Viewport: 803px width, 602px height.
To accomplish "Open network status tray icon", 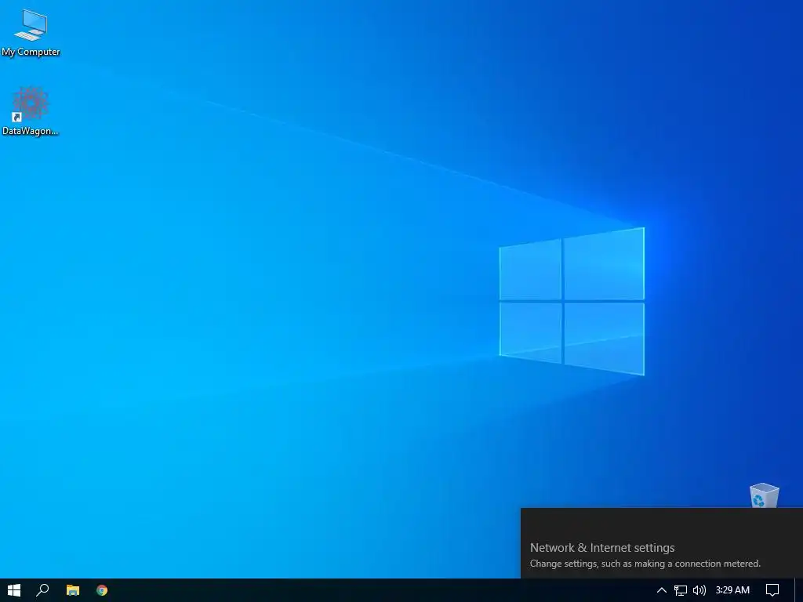I will pyautogui.click(x=680, y=590).
